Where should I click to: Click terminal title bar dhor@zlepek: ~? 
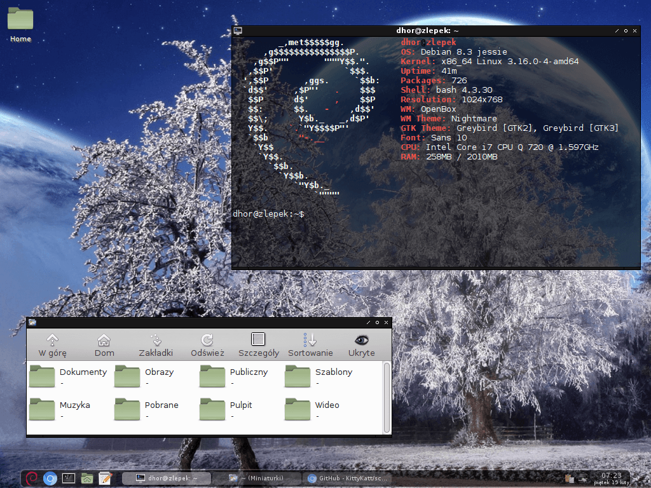[x=427, y=30]
